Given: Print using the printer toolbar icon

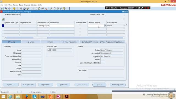Looking at the screenshot, I should click(24, 9).
